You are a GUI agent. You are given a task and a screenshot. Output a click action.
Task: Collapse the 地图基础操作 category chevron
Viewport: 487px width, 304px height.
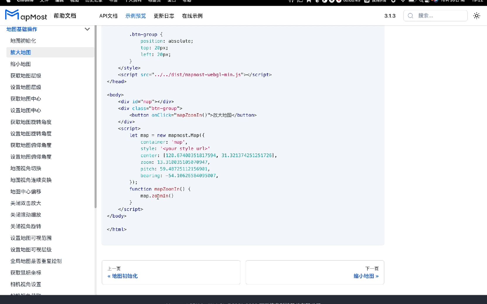point(87,29)
